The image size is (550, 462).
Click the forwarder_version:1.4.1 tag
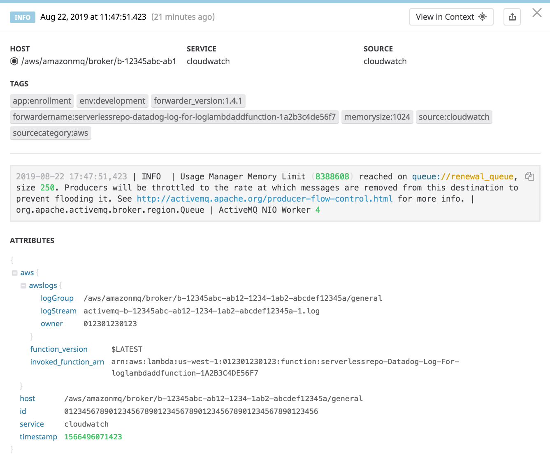coord(198,101)
